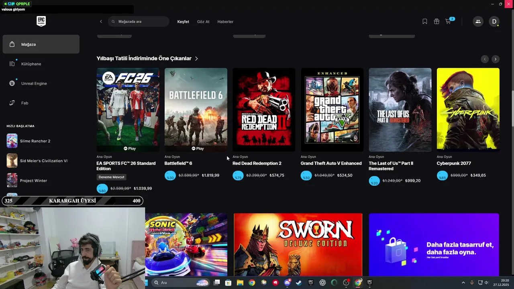Screen dimensions: 514x289
Task: Open the gift icon in header
Action: tap(436, 22)
